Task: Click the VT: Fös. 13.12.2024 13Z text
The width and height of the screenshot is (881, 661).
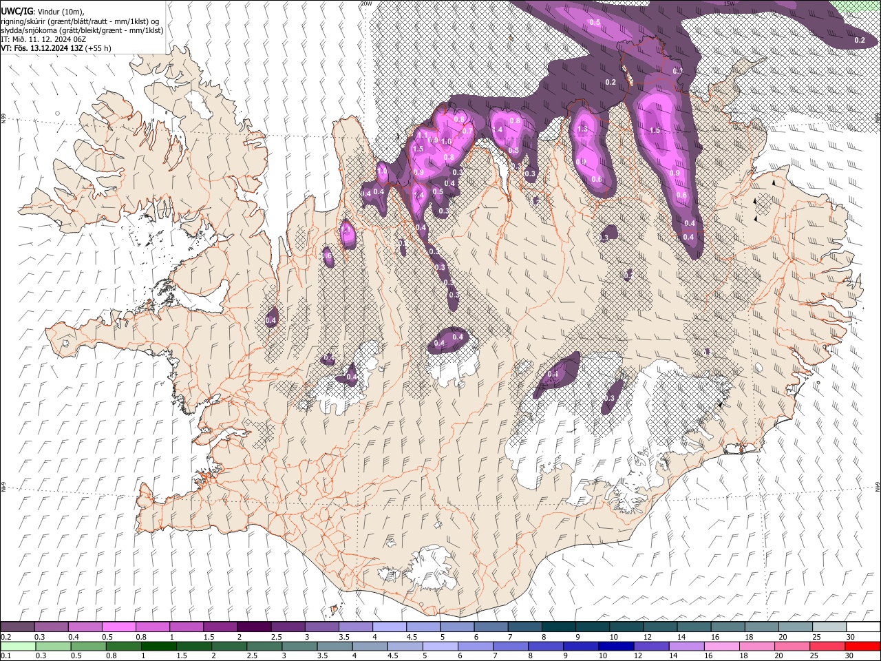Action: pos(42,48)
